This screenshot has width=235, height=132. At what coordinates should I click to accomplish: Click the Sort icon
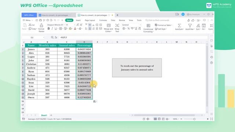coord(198,26)
